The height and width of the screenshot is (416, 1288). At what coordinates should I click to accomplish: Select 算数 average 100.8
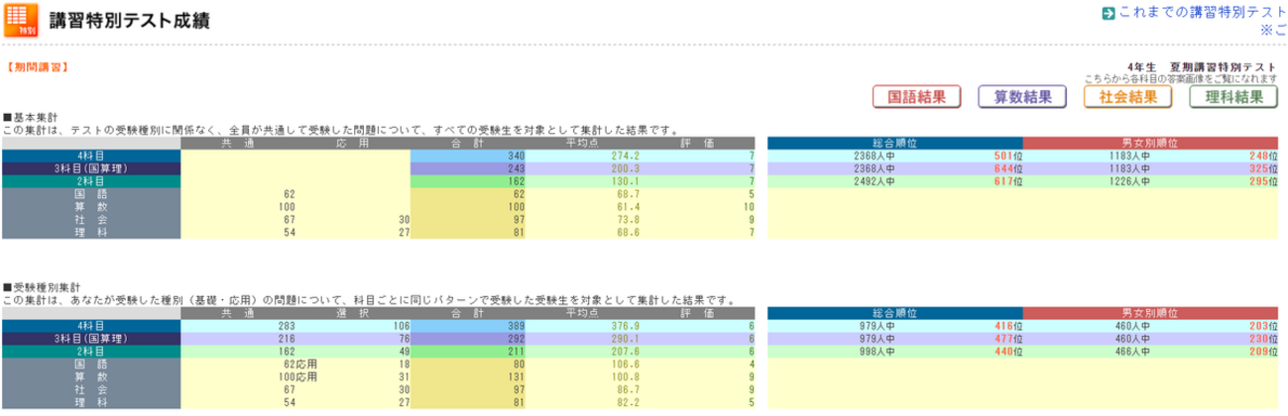[x=627, y=375]
